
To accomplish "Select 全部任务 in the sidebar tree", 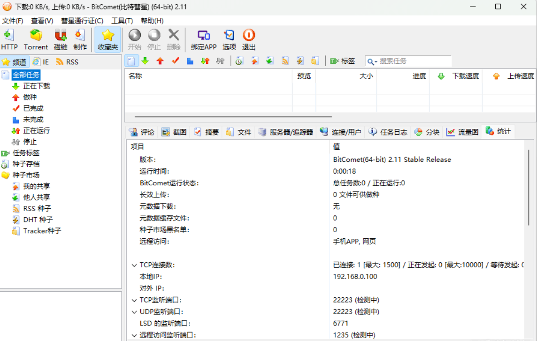I will (26, 75).
